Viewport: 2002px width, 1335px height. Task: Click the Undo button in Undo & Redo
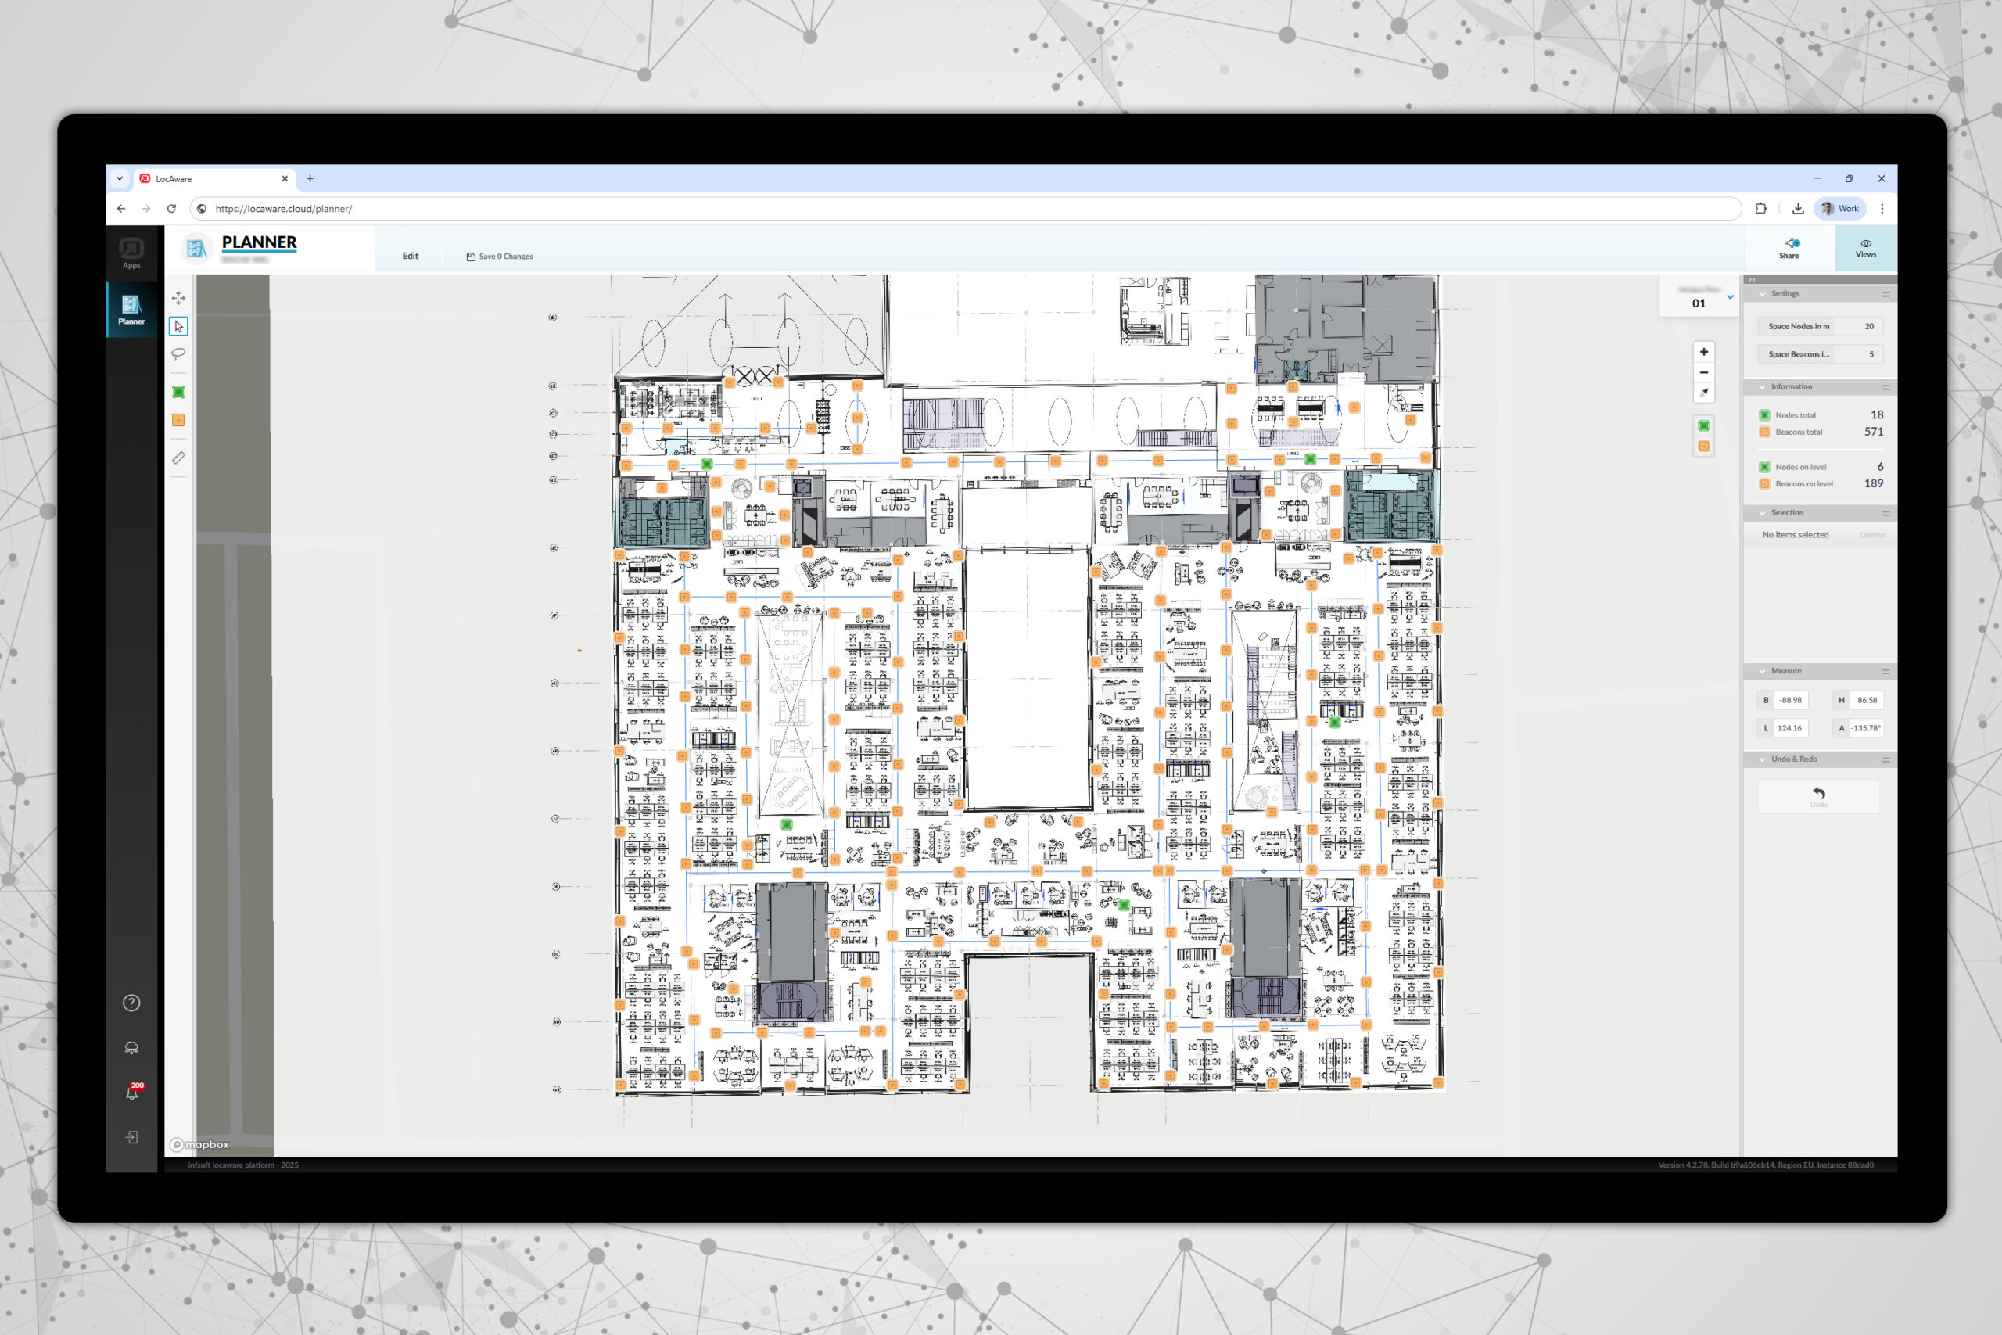tap(1818, 796)
